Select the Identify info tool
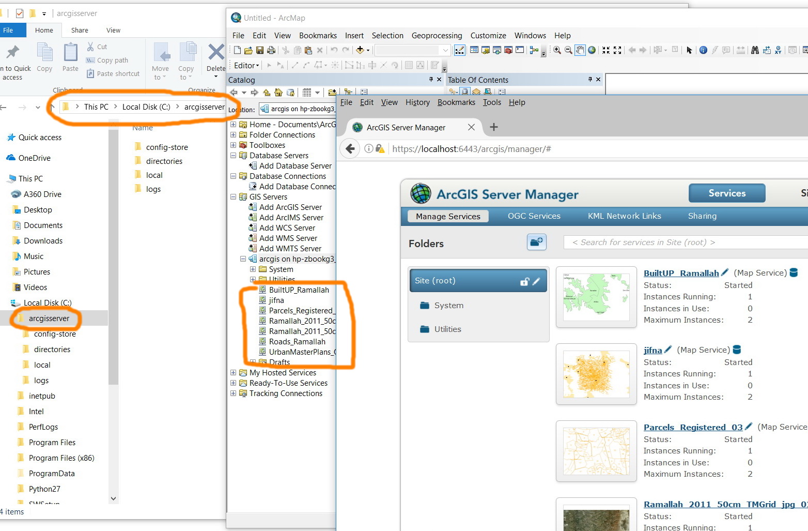Screen dimensions: 808x531 pyautogui.click(x=703, y=50)
